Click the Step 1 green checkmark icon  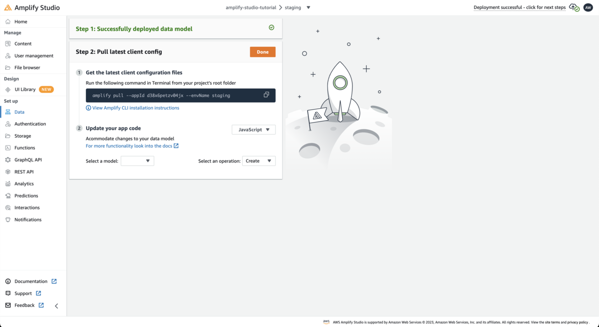coord(272,27)
